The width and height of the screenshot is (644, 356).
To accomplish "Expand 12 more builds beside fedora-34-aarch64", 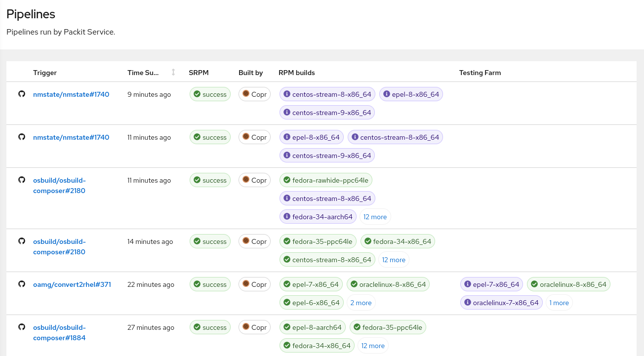I will [375, 217].
